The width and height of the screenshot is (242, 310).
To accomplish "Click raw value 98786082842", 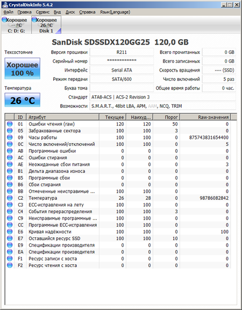I will coord(214,198).
